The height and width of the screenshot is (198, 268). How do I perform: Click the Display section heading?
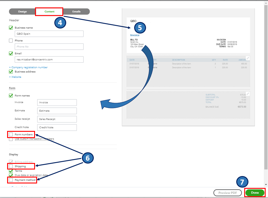click(x=13, y=154)
